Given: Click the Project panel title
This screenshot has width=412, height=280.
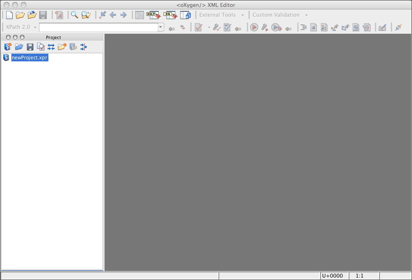Looking at the screenshot, I should pos(53,37).
